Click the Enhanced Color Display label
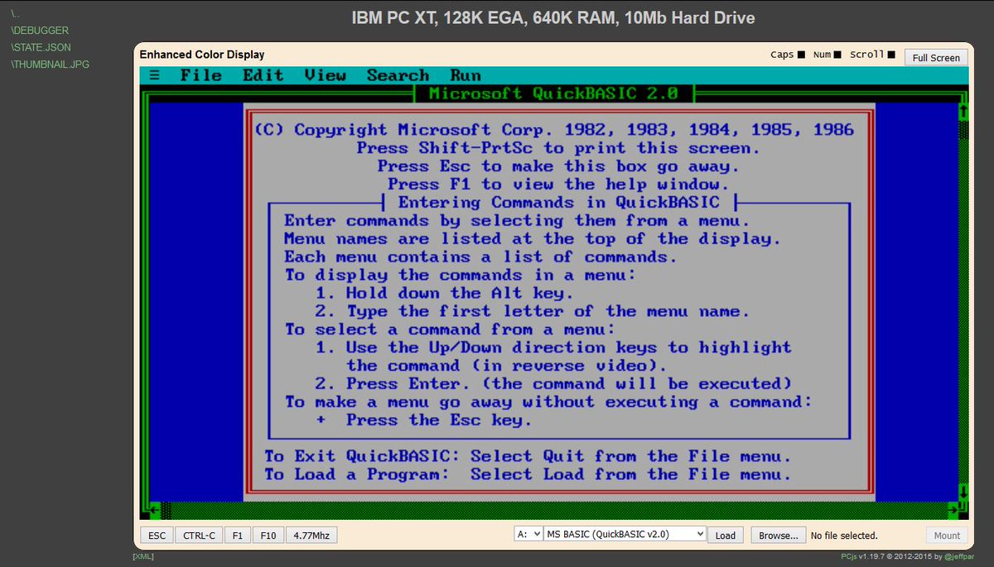994x567 pixels. (x=202, y=55)
